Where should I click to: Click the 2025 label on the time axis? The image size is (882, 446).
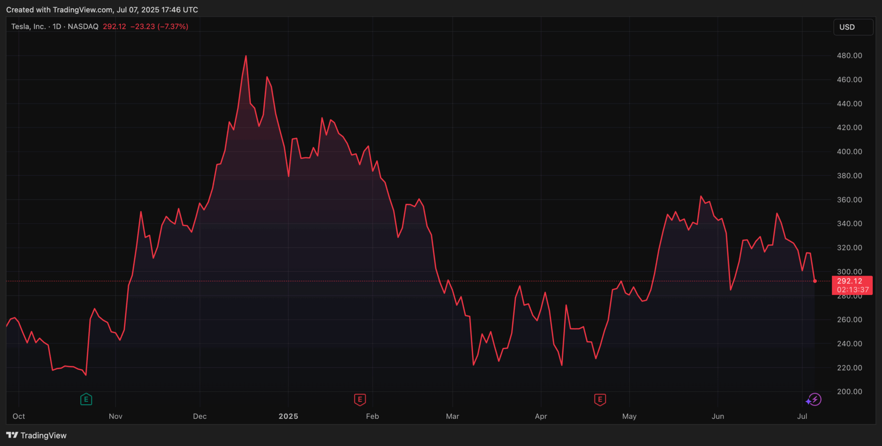point(288,416)
